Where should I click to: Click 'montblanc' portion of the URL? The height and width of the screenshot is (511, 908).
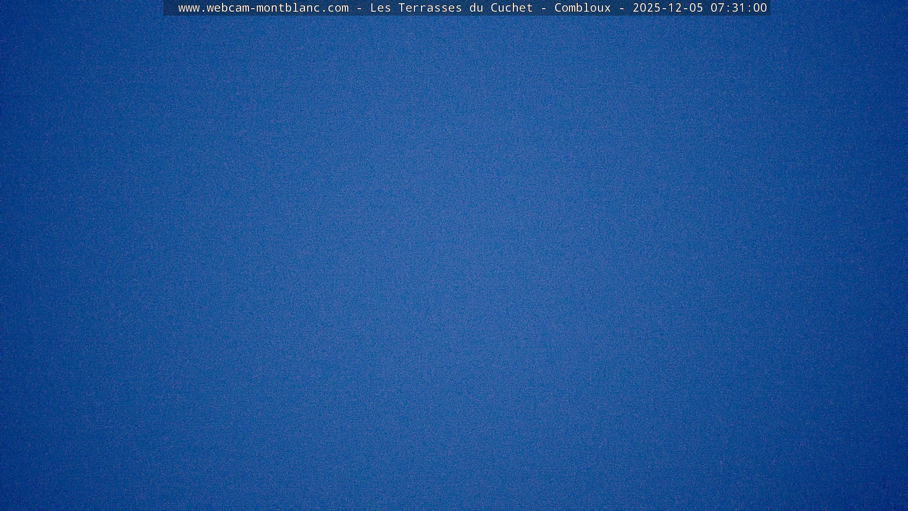288,8
